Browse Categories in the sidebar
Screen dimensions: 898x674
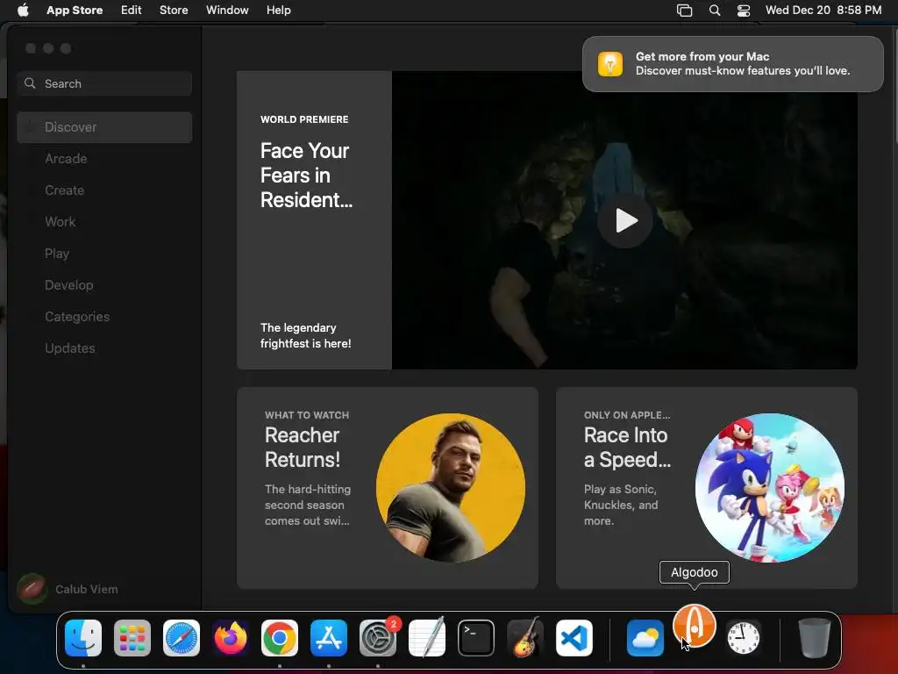click(x=104, y=316)
